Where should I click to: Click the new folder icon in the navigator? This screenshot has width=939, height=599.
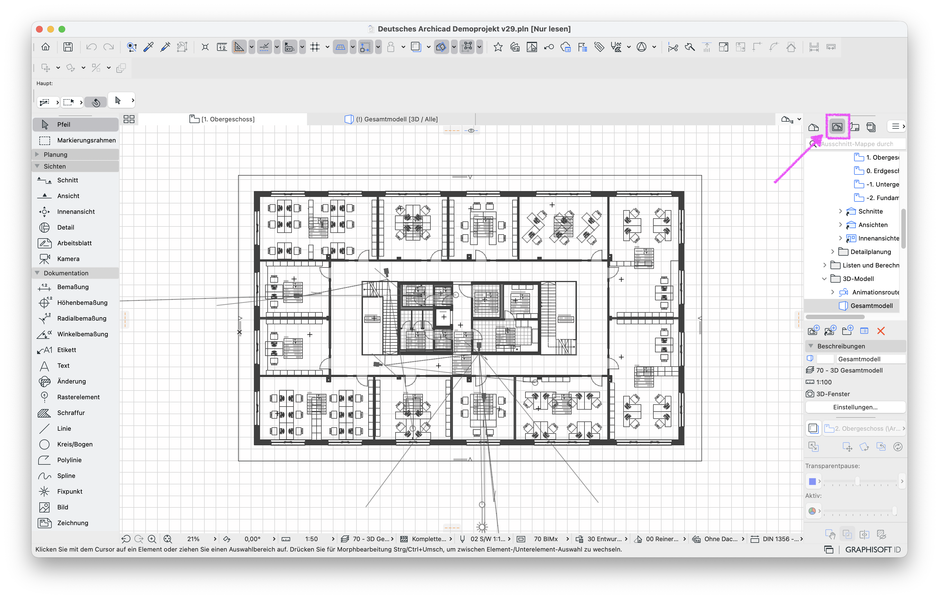(x=847, y=331)
